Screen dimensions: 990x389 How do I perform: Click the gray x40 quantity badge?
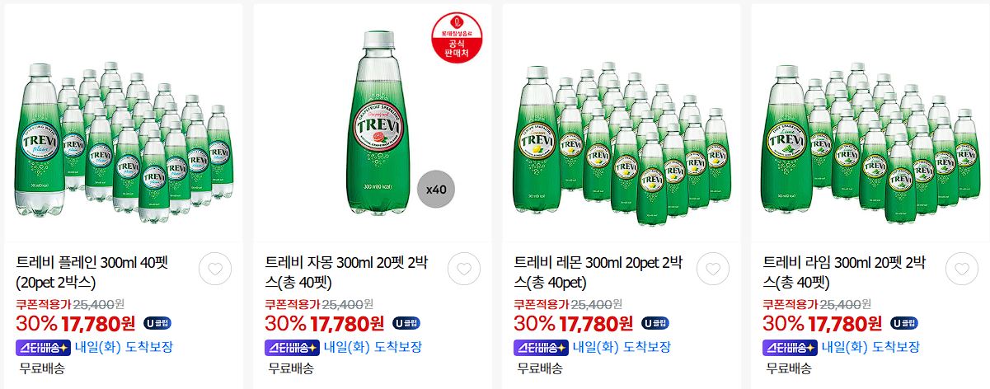click(x=436, y=190)
